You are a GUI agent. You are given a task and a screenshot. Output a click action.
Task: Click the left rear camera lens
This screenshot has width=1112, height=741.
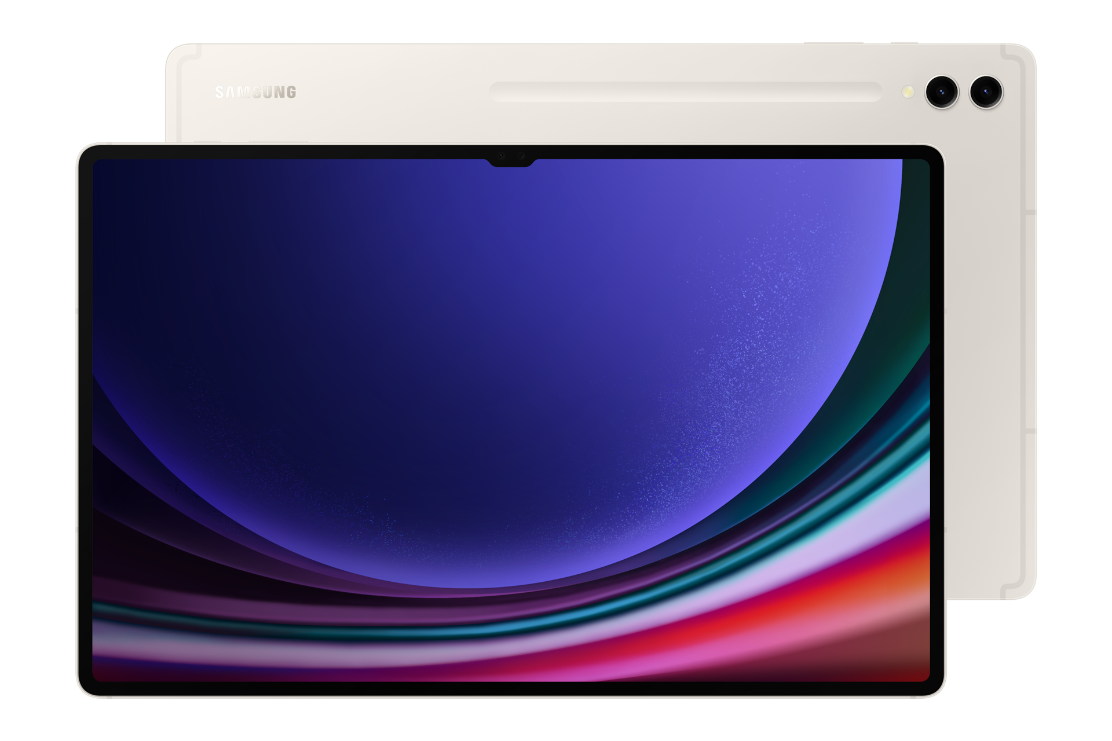point(941,91)
